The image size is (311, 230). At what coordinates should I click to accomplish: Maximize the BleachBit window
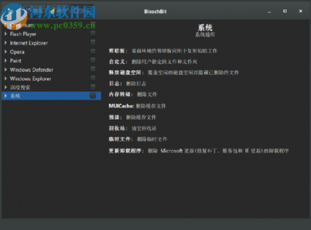click(285, 11)
